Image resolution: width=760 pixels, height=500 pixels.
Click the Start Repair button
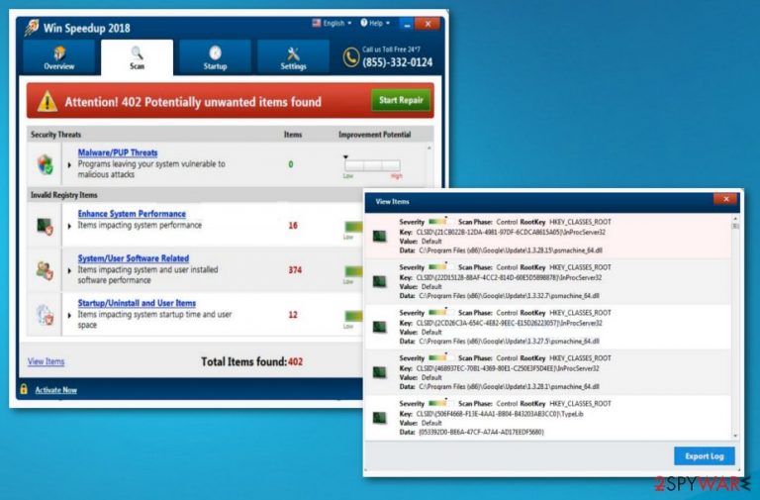pos(401,100)
